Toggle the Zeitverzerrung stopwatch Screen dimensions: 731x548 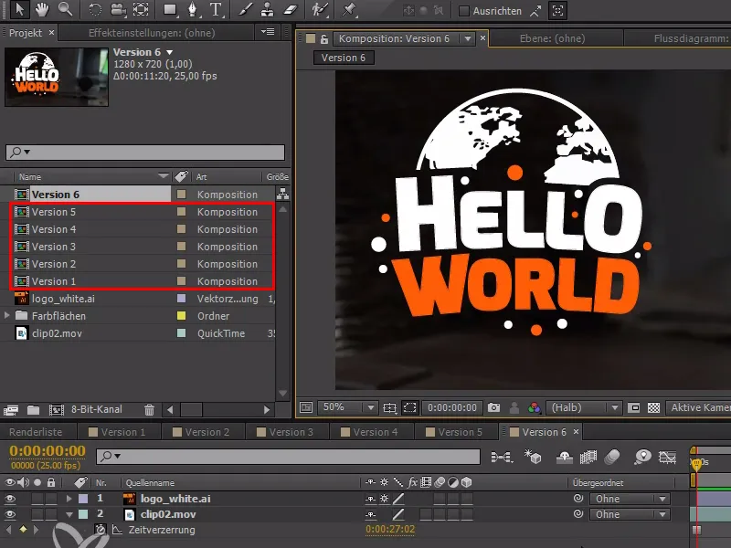[101, 530]
